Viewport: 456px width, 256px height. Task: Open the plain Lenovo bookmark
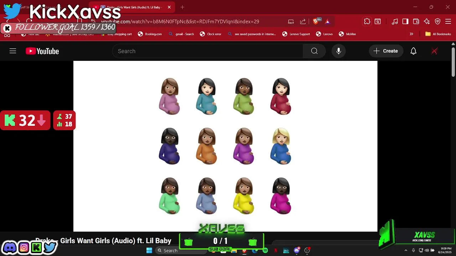pos(325,34)
